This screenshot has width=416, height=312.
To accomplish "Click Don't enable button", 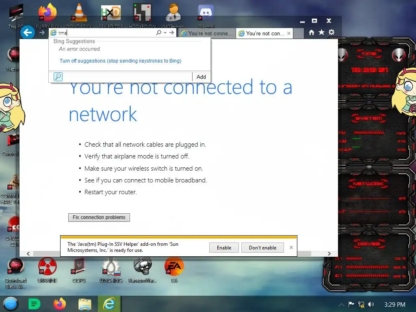I will [262, 247].
